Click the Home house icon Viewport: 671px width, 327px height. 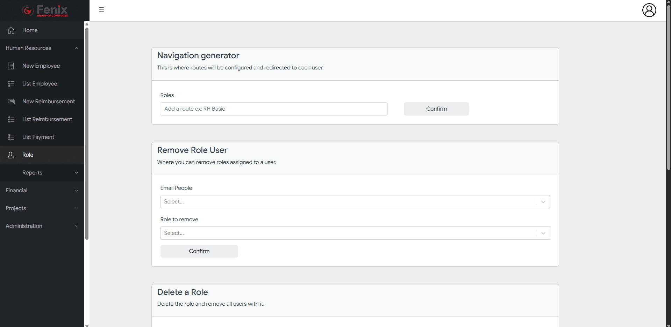[11, 30]
